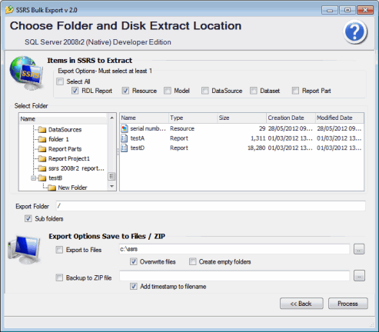Screen dimensions: 379x332
Task: Close the SSRS Bulk Export window
Action: coord(365,10)
